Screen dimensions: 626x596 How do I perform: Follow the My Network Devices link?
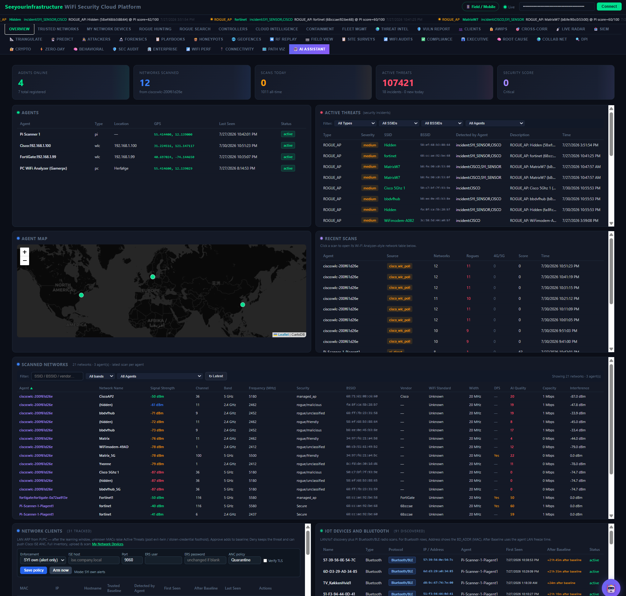[x=107, y=544]
